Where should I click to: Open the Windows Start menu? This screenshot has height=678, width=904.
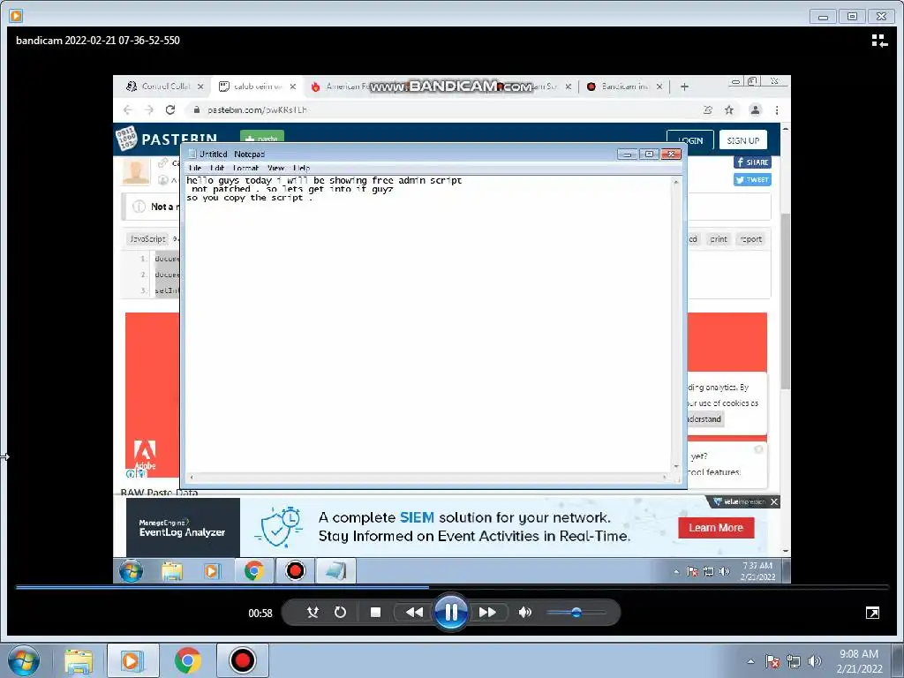click(23, 660)
